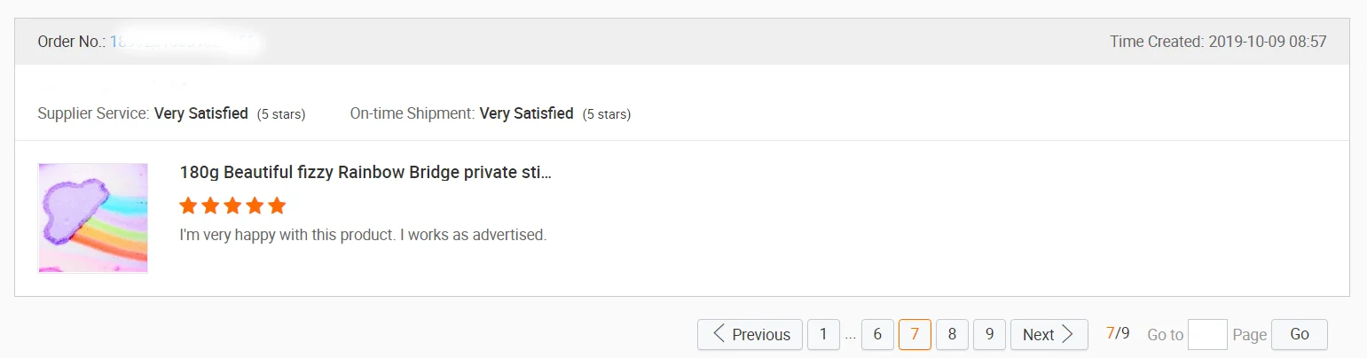Viewport: 1367px width, 358px height.
Task: Jump to page 1 in pagination
Action: tap(823, 334)
